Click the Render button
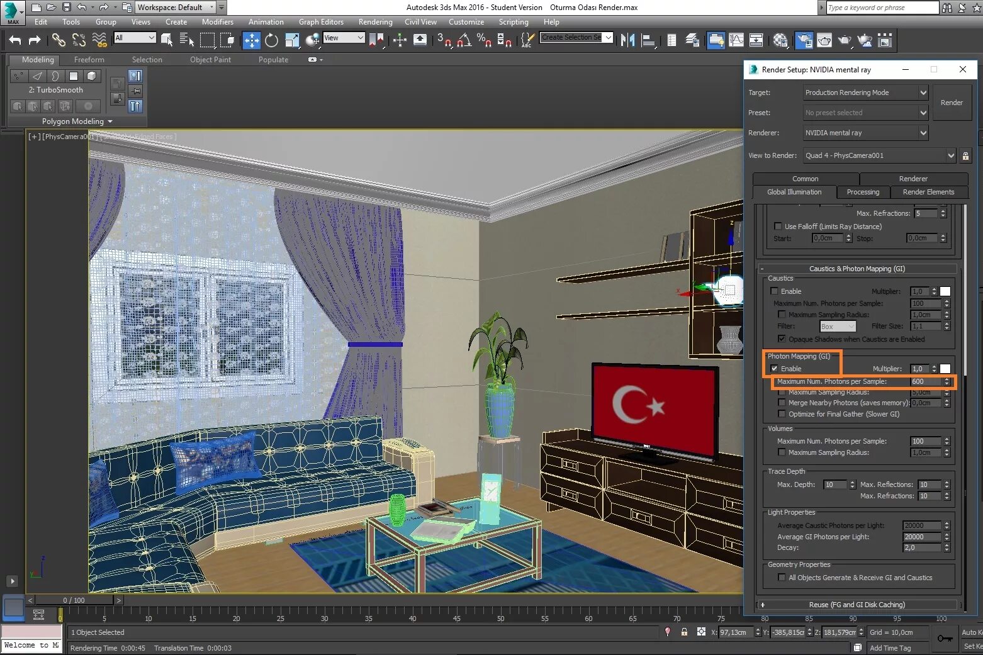This screenshot has width=983, height=655. [x=952, y=103]
